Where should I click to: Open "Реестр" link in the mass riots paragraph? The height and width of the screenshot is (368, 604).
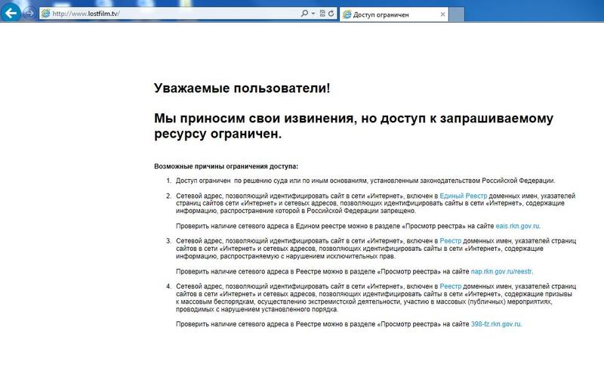coord(450,286)
